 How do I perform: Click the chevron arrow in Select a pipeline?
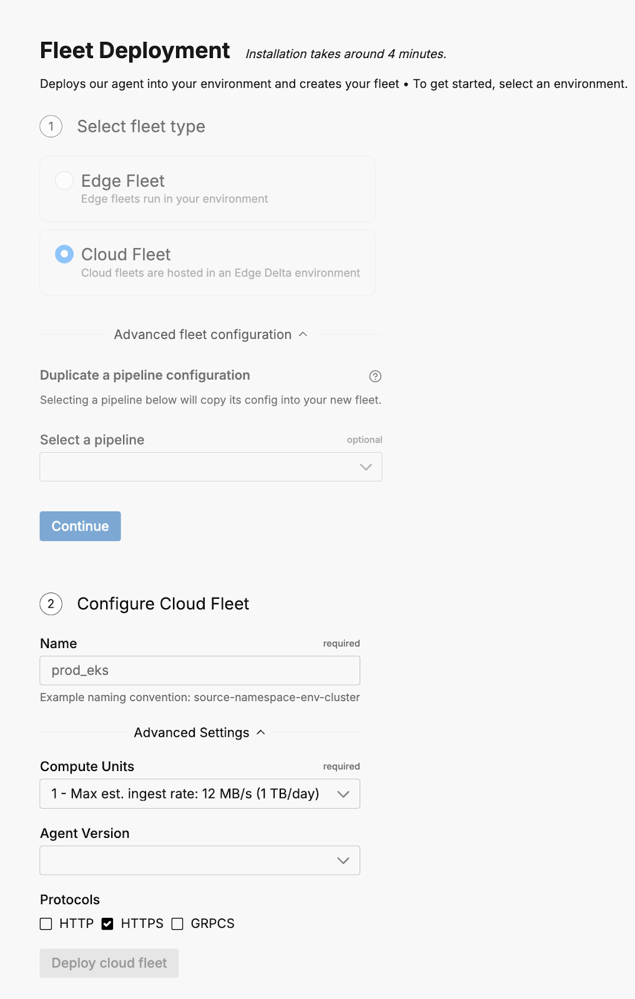tap(366, 467)
